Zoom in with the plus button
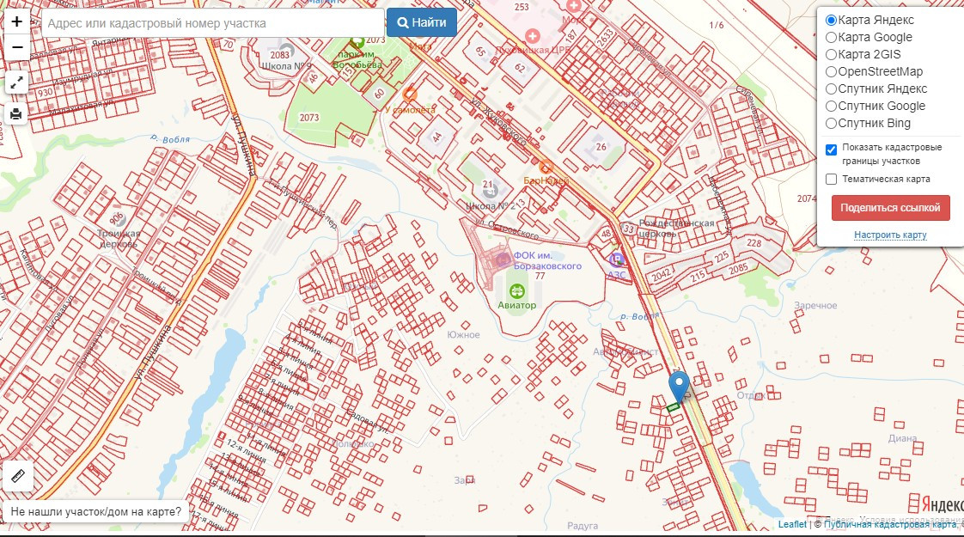 tap(16, 21)
